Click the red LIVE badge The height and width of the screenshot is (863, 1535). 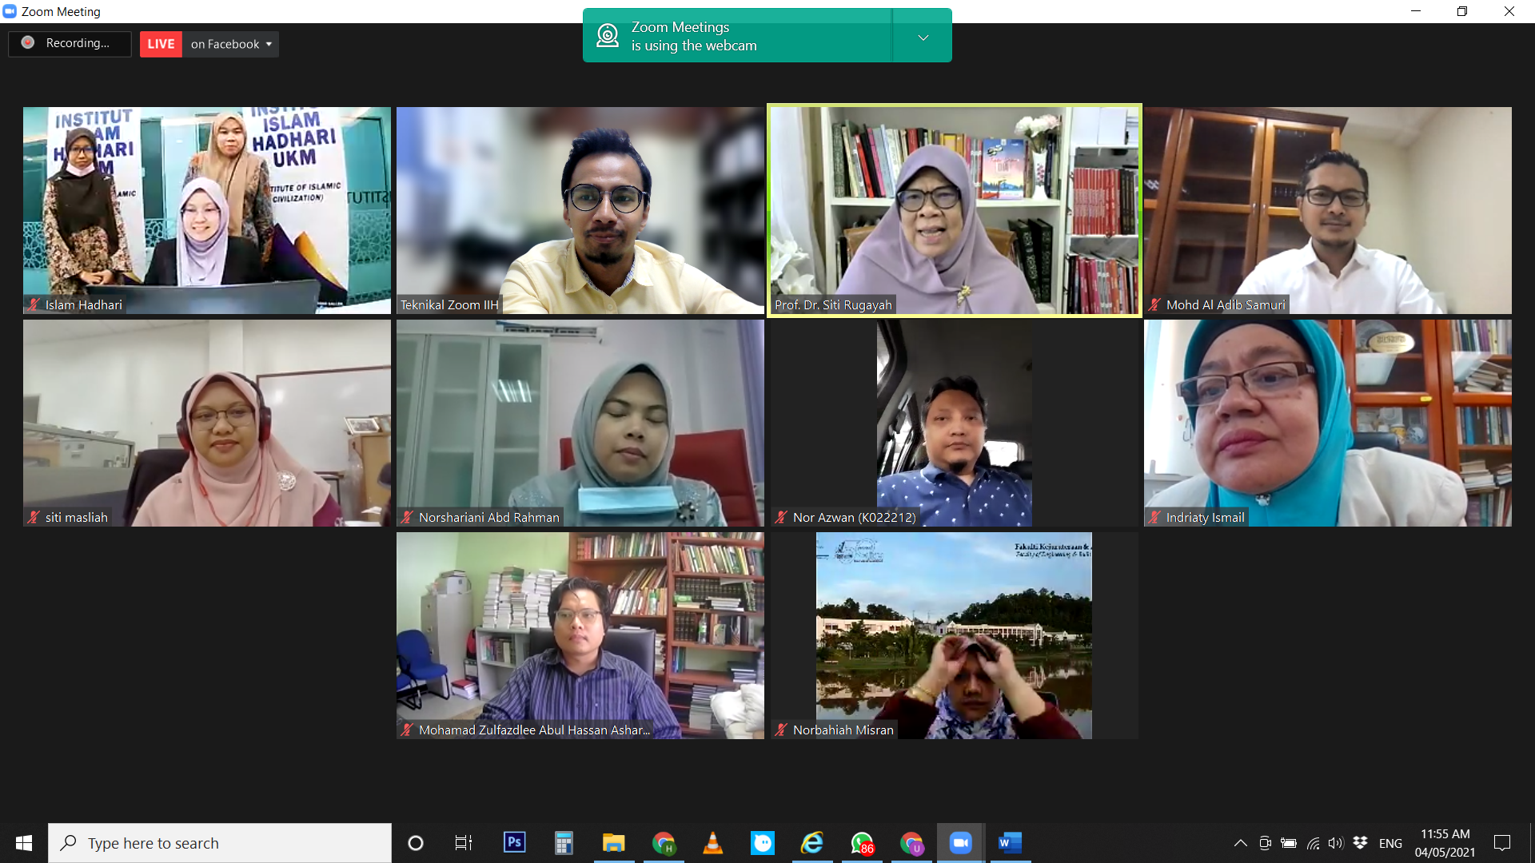pyautogui.click(x=161, y=44)
